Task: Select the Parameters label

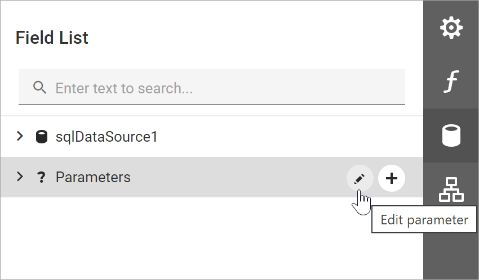Action: tap(93, 178)
